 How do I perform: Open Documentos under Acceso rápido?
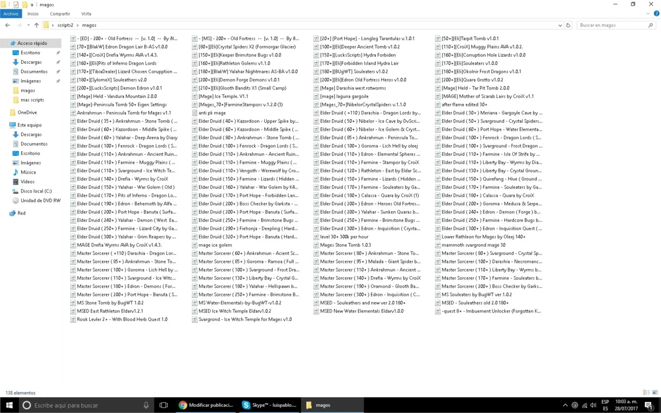[34, 72]
